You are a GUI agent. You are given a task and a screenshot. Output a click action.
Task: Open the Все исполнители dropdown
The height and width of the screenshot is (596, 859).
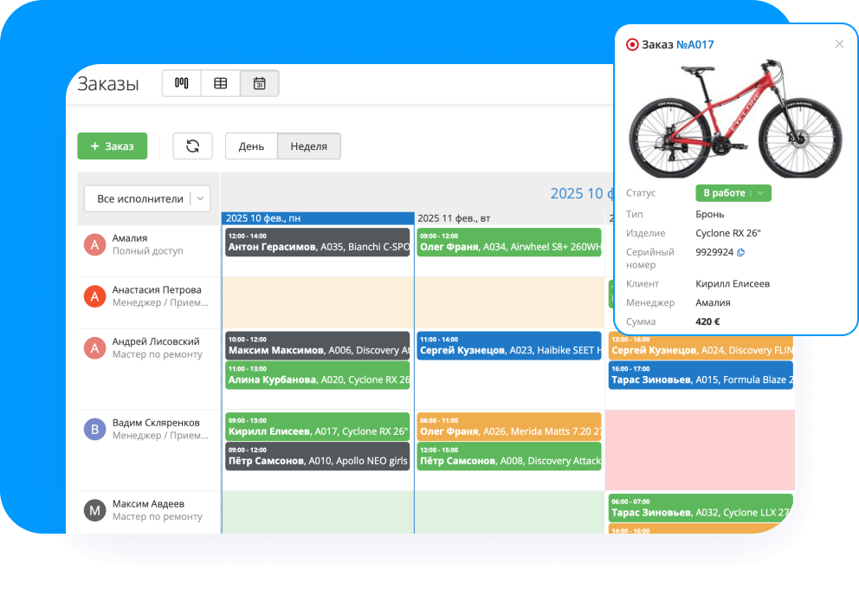pyautogui.click(x=146, y=198)
